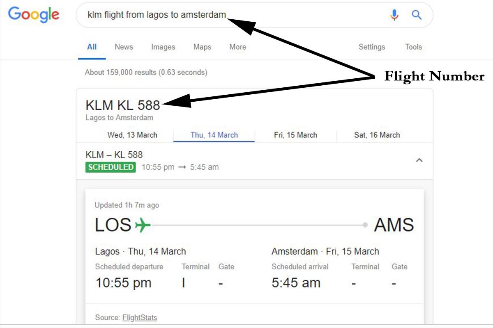493x328 pixels.
Task: Open the Settings menu
Action: 372,47
